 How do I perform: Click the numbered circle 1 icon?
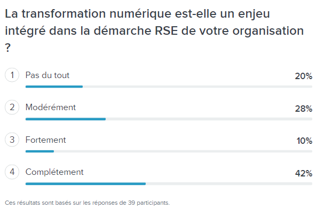pos(12,75)
